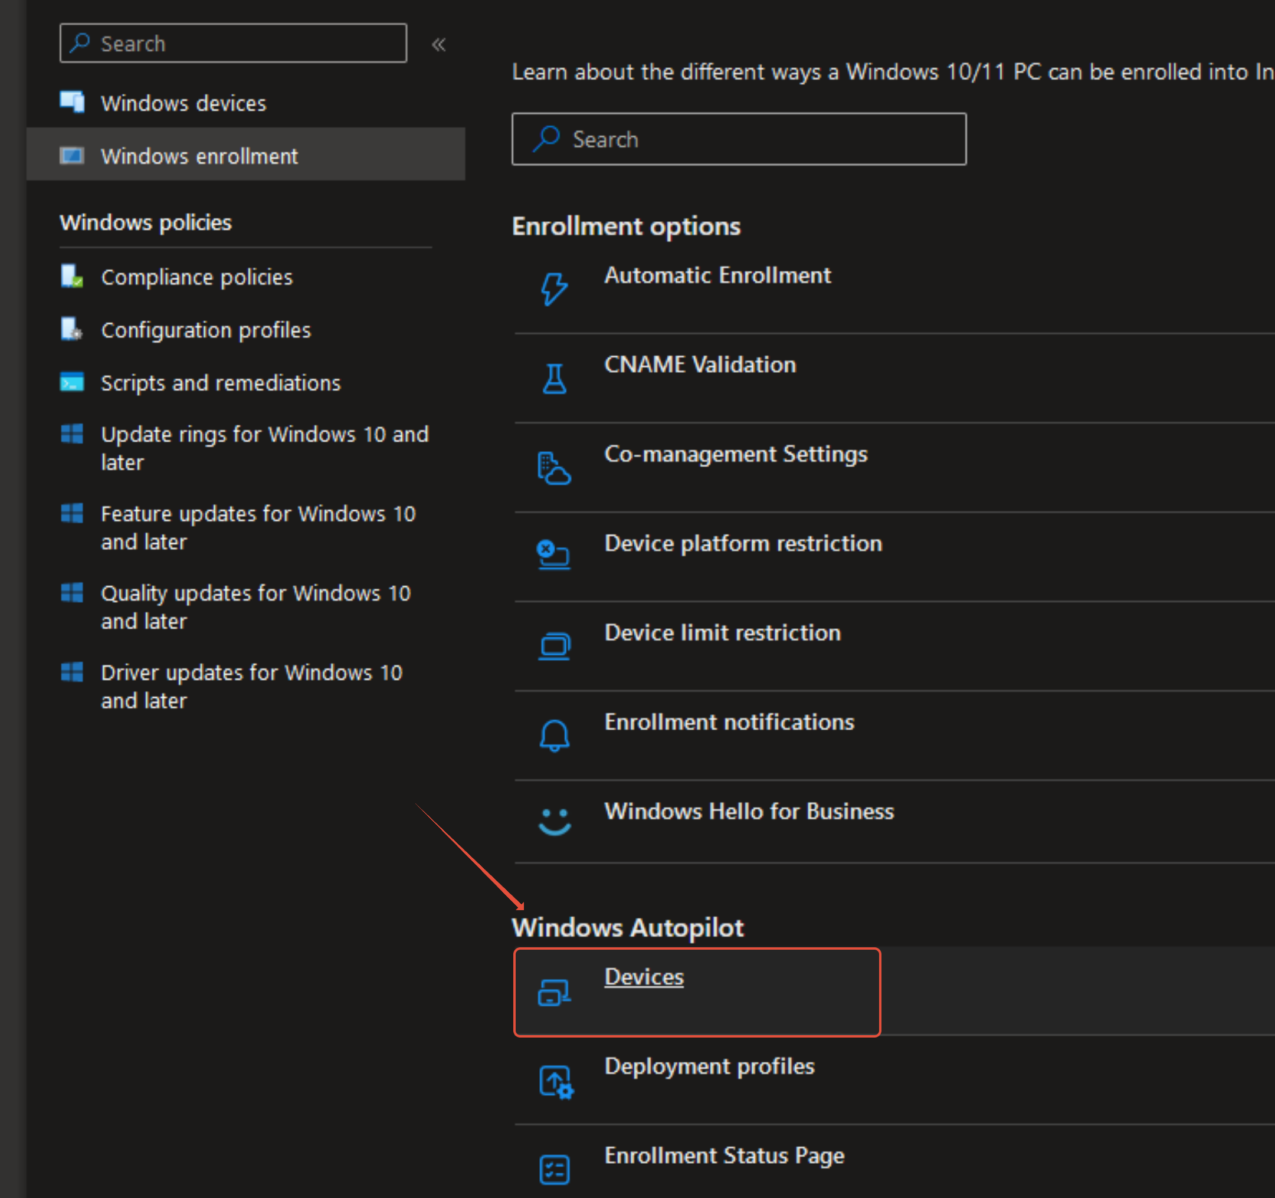Go to Configuration profiles

pyautogui.click(x=205, y=330)
